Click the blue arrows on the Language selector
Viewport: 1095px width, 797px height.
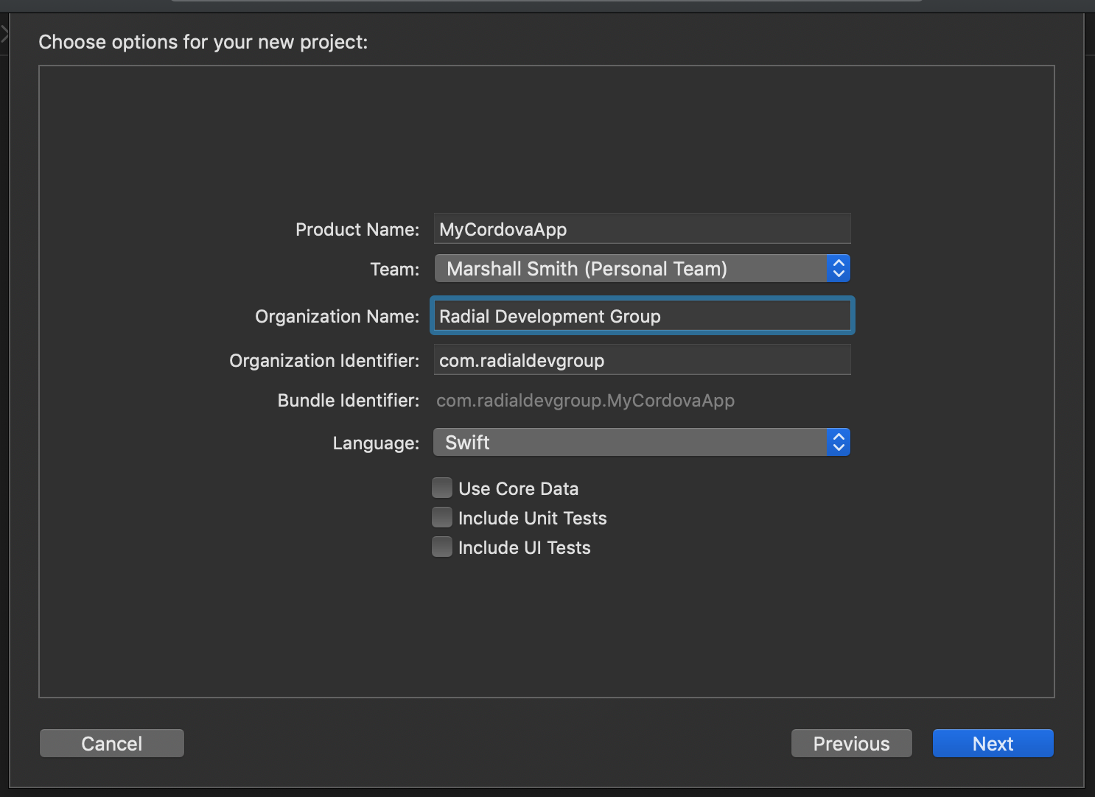tap(838, 443)
